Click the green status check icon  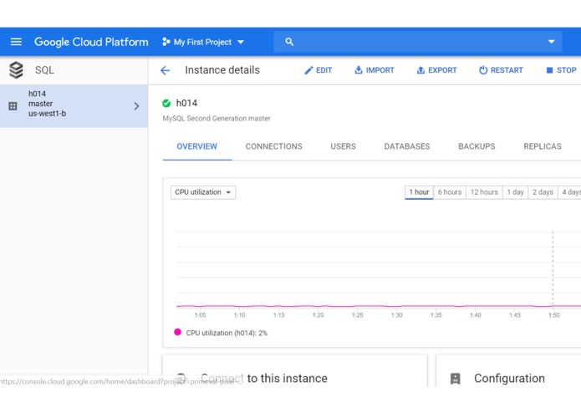(166, 104)
